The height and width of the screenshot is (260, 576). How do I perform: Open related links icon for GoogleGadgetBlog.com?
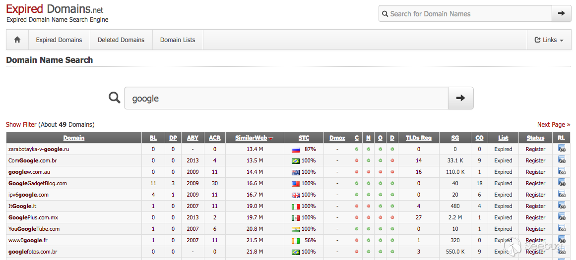click(x=562, y=183)
